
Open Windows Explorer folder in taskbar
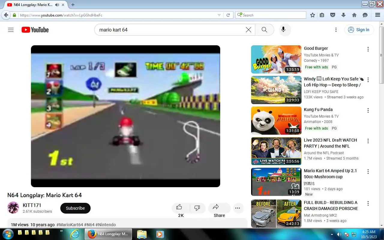(x=142, y=234)
